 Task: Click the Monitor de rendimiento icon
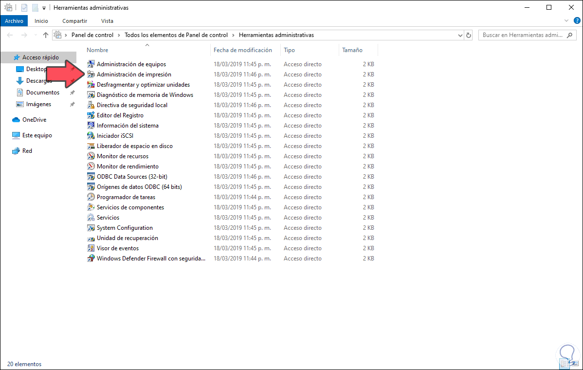click(91, 166)
